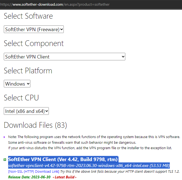Click the green arrow icon beside SoftEther VPN Client

5,159
